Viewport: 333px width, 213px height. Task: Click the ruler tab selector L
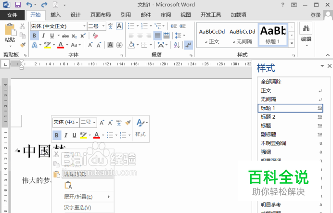click(x=5, y=64)
